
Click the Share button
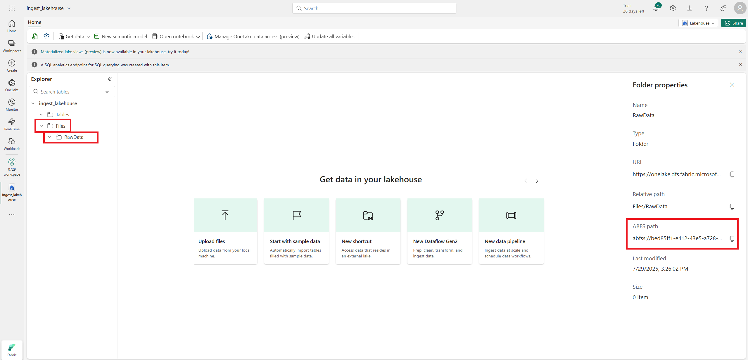point(733,23)
